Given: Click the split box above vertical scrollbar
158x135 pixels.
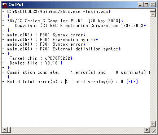Looking at the screenshot, I should click(x=153, y=10).
